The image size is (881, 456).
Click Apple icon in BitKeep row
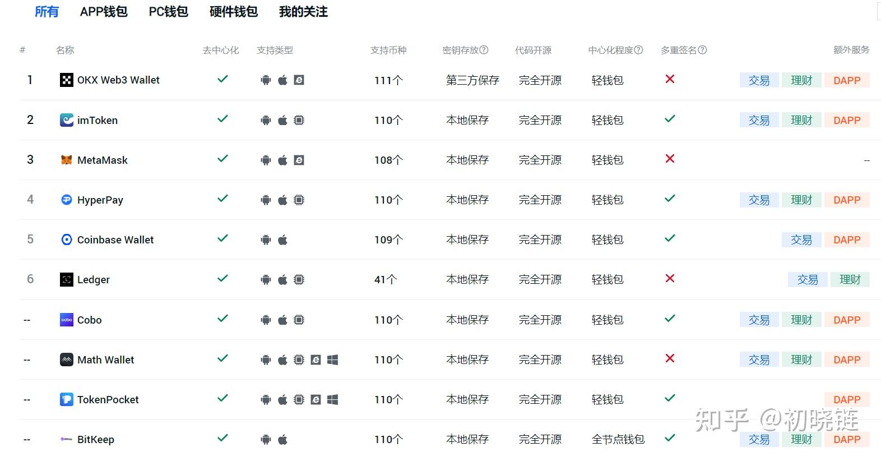tap(282, 439)
